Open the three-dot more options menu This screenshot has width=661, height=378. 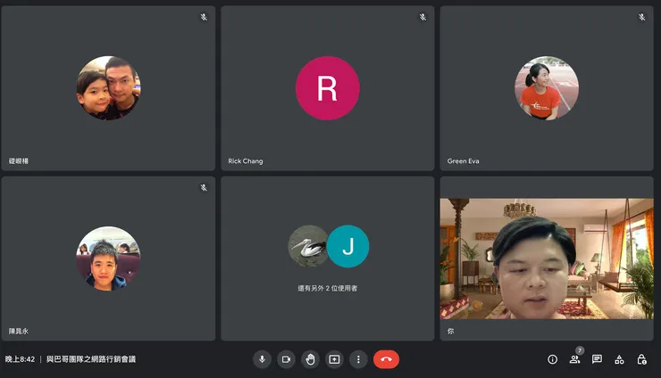(x=358, y=359)
